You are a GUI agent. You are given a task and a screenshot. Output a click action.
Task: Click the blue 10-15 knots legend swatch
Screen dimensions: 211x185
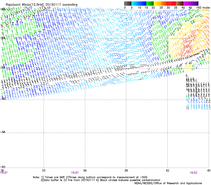point(143,3)
